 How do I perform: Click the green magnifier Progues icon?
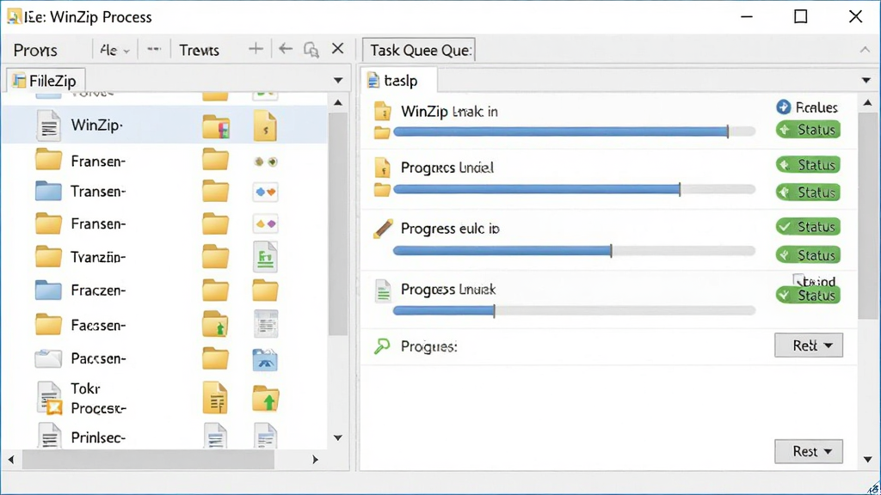(382, 346)
